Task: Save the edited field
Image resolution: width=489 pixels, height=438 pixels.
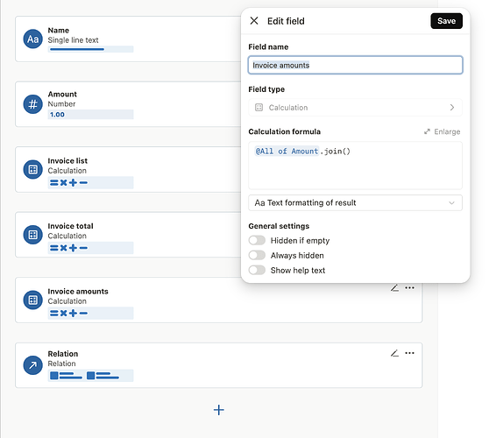Action: [x=446, y=21]
